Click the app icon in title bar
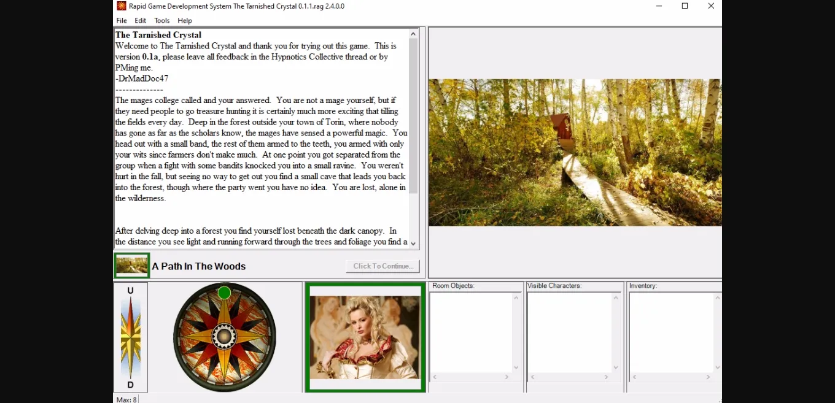The width and height of the screenshot is (835, 403). point(122,6)
